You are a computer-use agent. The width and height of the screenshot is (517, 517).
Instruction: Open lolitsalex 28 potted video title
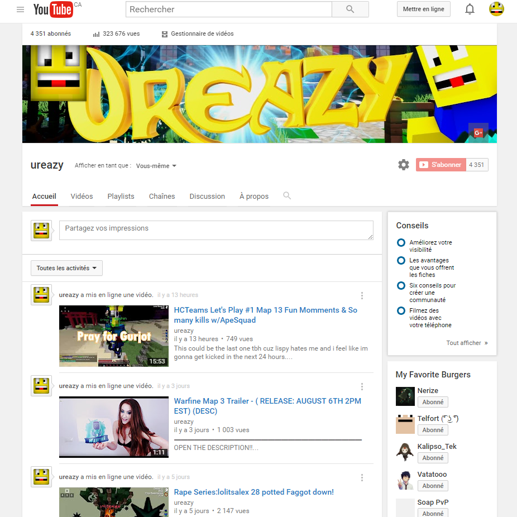[254, 492]
